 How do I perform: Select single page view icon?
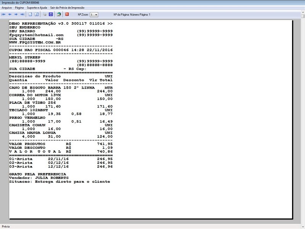(30, 15)
